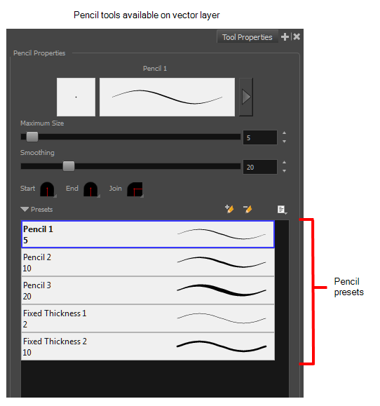Choose the Join style icon
The width and height of the screenshot is (380, 406).
[x=135, y=189]
